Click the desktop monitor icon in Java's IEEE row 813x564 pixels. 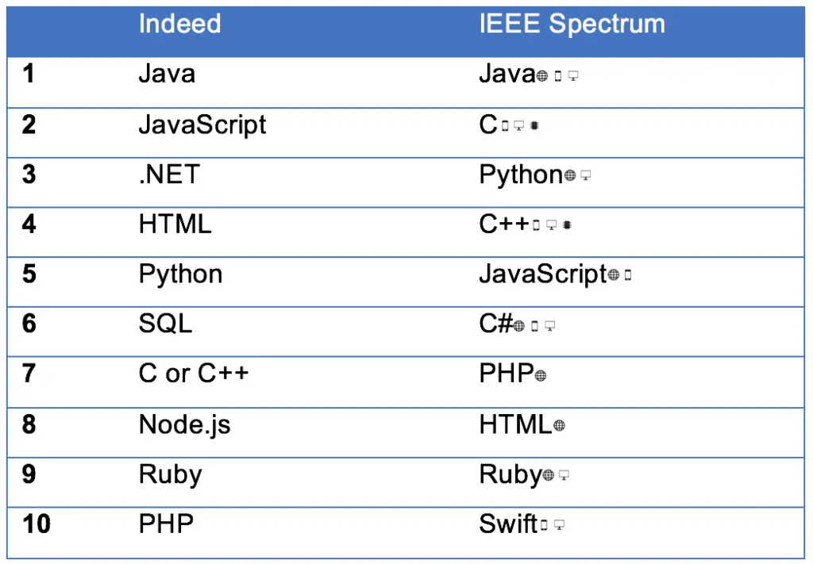coord(573,76)
